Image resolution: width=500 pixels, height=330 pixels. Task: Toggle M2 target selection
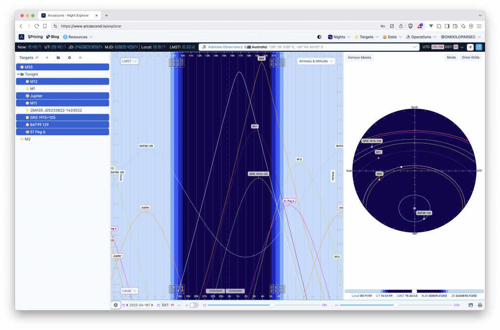[62, 139]
